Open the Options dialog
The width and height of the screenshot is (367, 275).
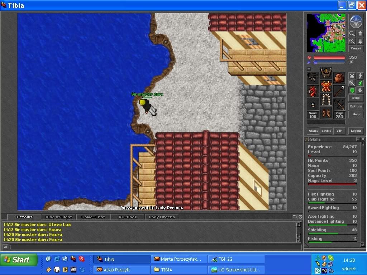[356, 106]
